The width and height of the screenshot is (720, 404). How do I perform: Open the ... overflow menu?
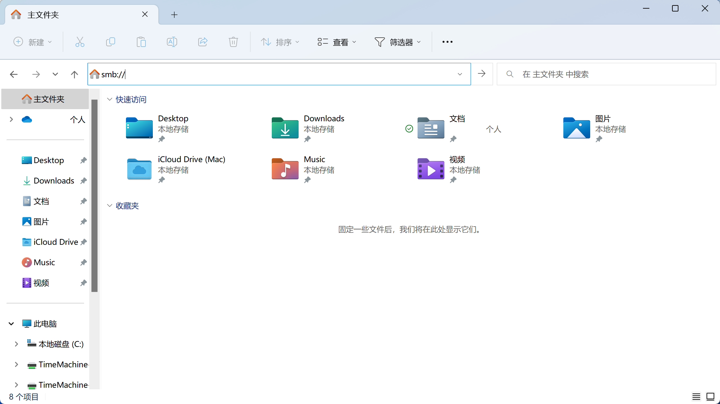pyautogui.click(x=447, y=42)
